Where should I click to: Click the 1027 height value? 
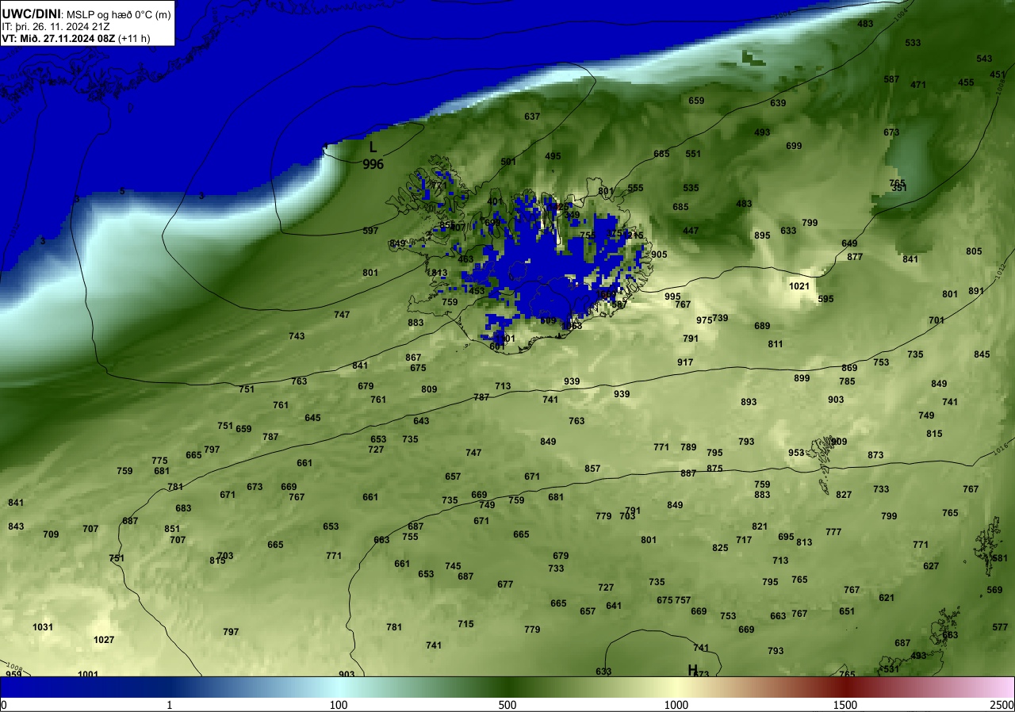coord(104,640)
